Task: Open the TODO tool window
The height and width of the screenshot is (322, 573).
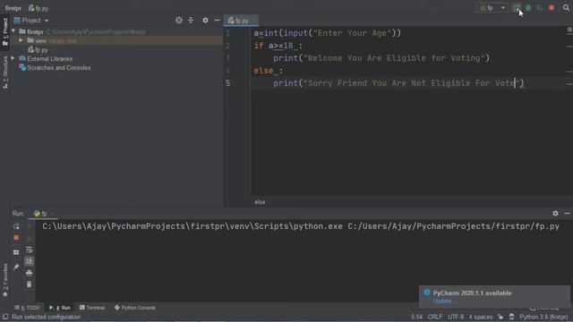Action: click(27, 308)
